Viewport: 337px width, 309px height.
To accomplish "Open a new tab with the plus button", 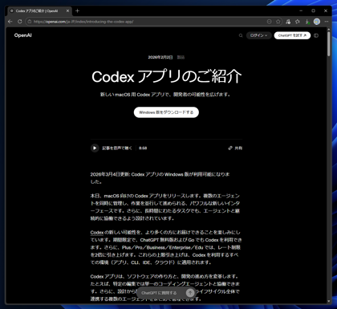I will point(77,11).
